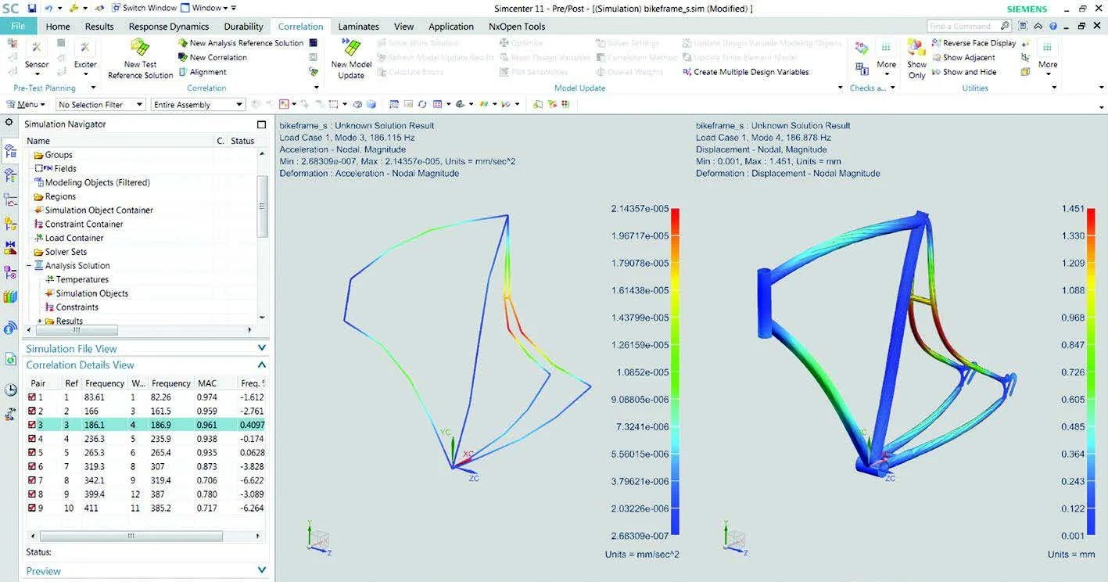Expand the Analysis Solution tree node
Screen dimensions: 1108x582
[x=29, y=265]
